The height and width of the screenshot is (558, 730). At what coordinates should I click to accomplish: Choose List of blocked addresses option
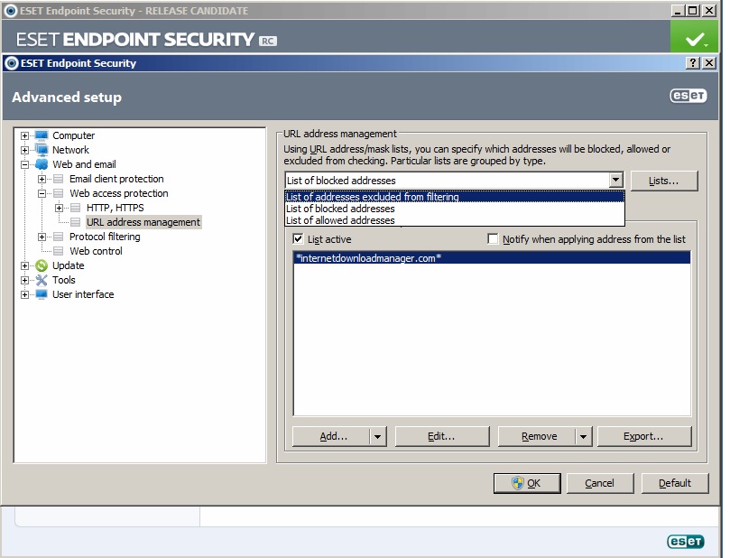coord(455,209)
